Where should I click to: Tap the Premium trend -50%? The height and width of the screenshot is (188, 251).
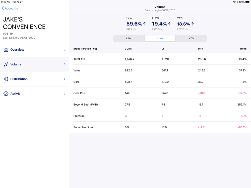coord(243,116)
